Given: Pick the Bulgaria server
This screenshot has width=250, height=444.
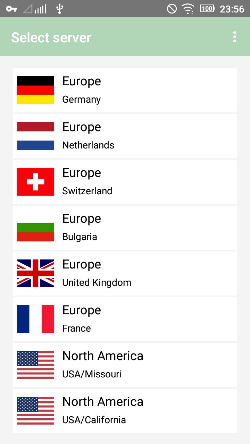Looking at the screenshot, I should tap(125, 228).
